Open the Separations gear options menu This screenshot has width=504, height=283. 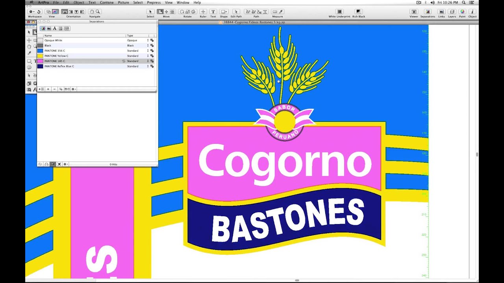(73, 89)
